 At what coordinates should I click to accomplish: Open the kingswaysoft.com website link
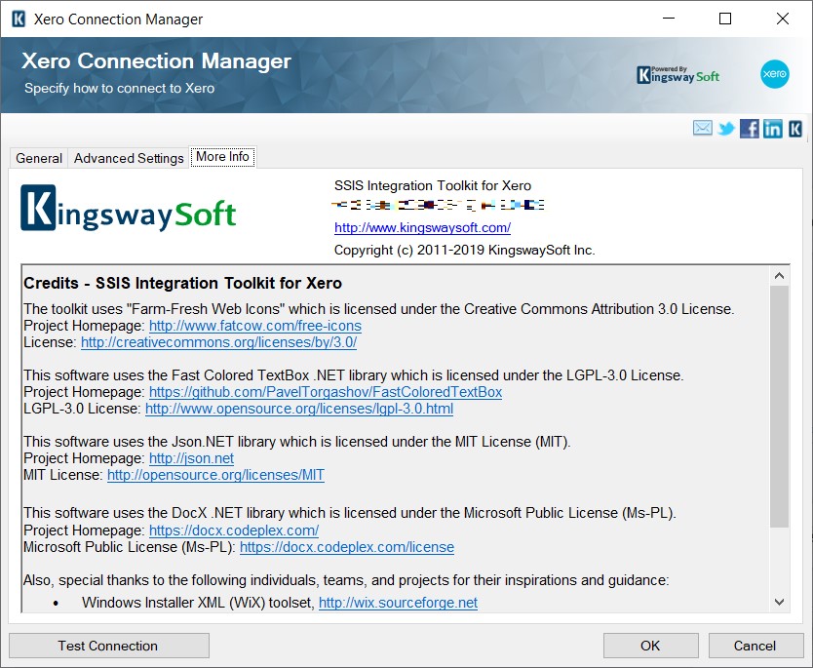click(422, 227)
